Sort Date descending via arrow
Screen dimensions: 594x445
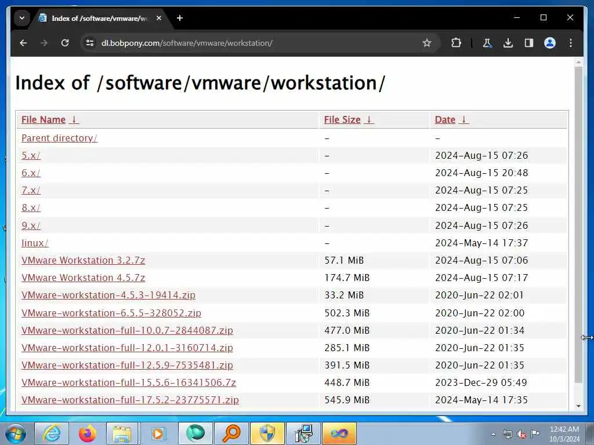click(463, 120)
